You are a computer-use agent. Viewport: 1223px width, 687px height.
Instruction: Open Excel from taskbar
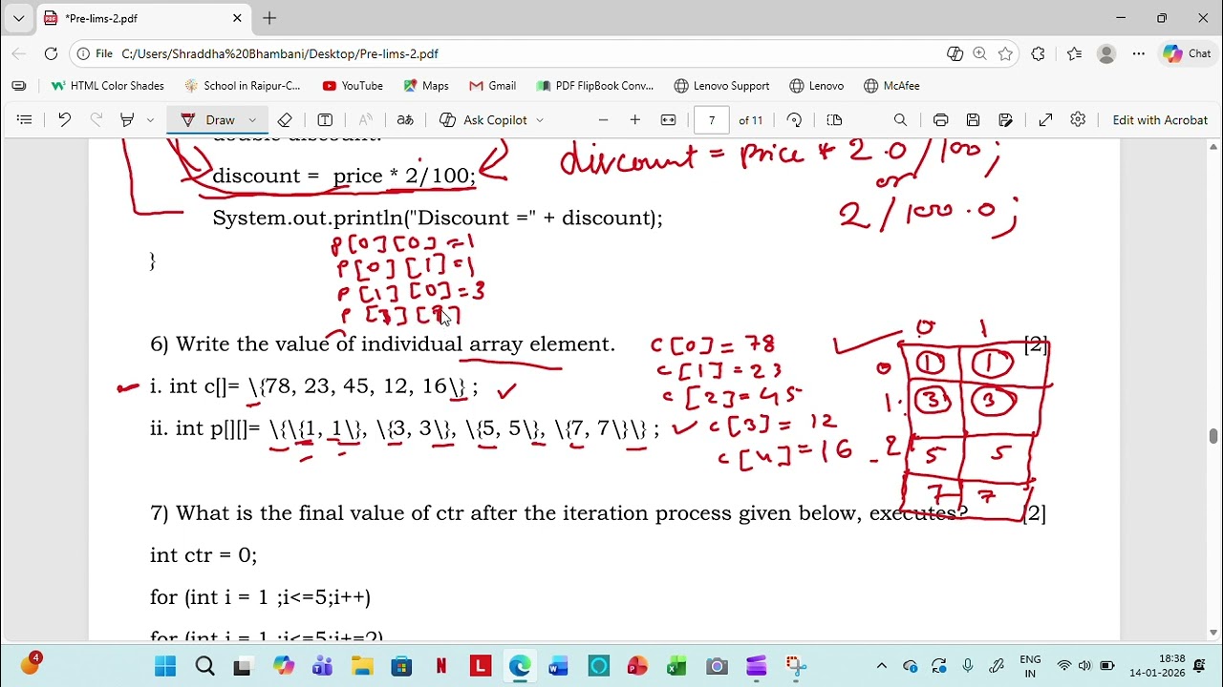[676, 666]
